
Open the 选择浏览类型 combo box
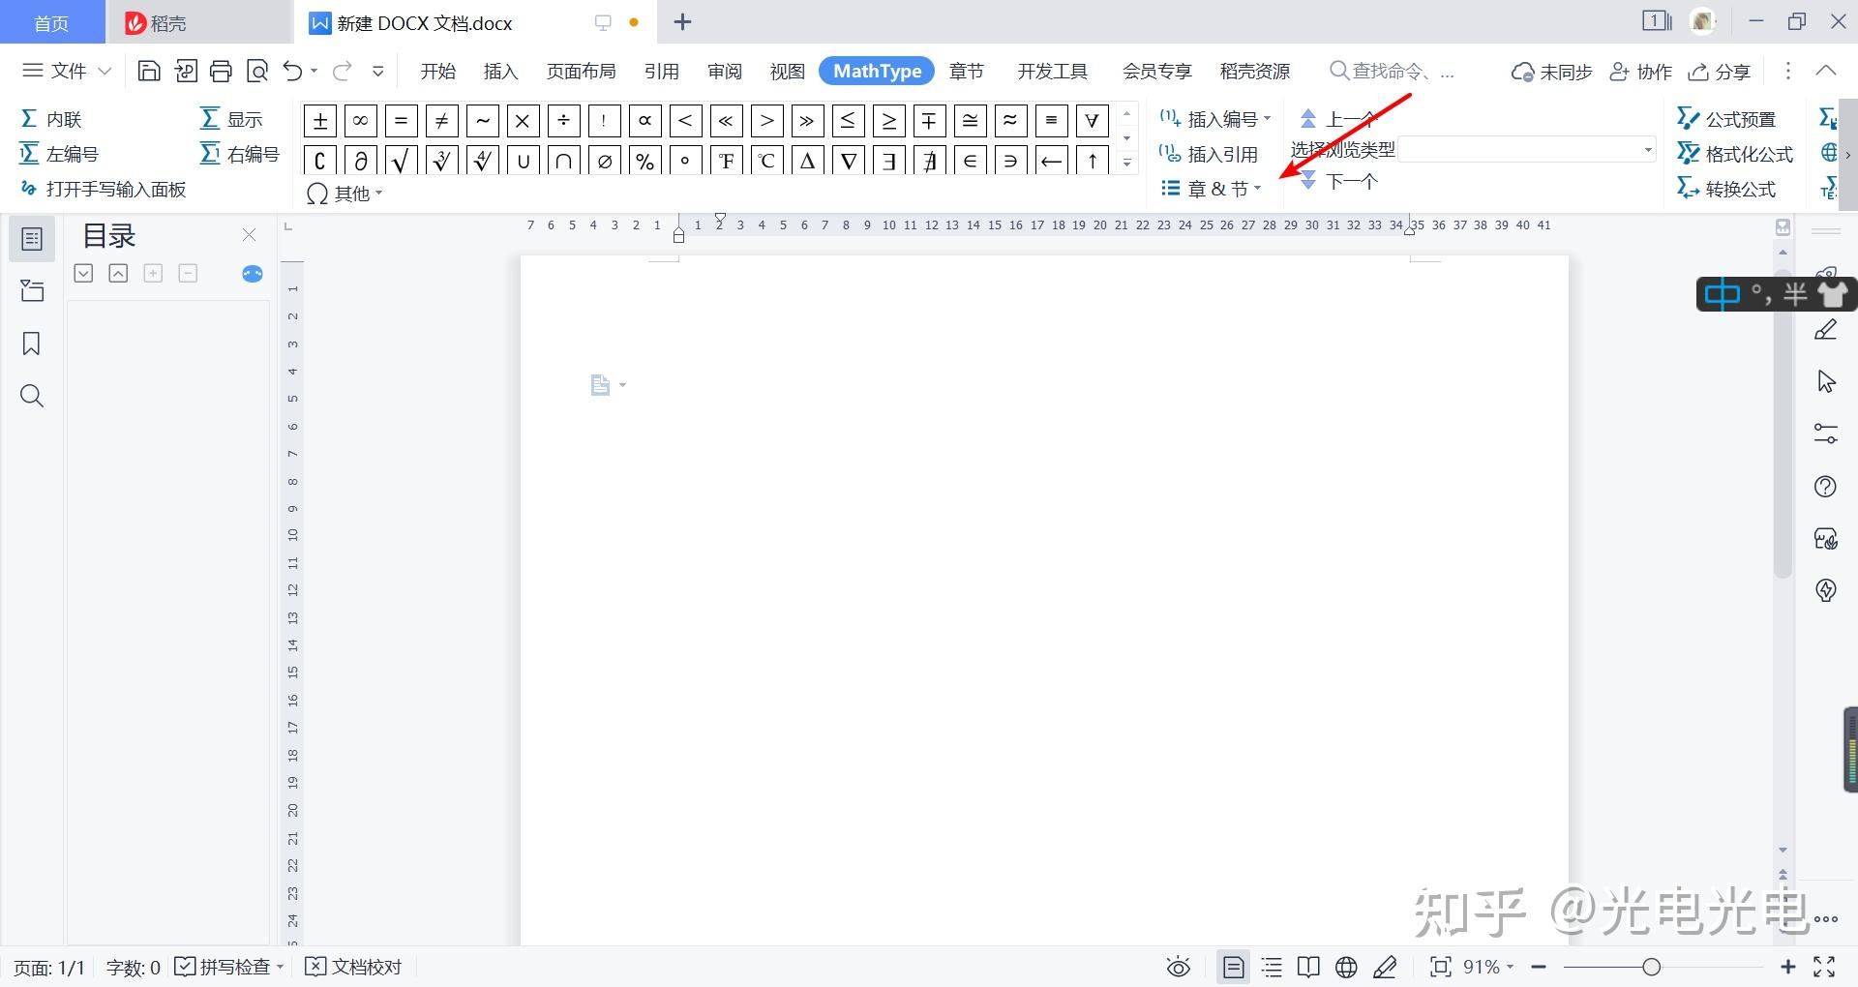pos(1527,150)
